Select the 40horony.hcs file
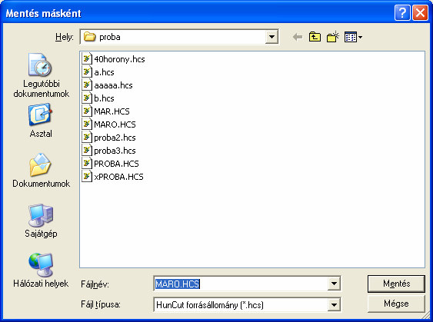Image resolution: width=433 pixels, height=322 pixels. coord(114,59)
